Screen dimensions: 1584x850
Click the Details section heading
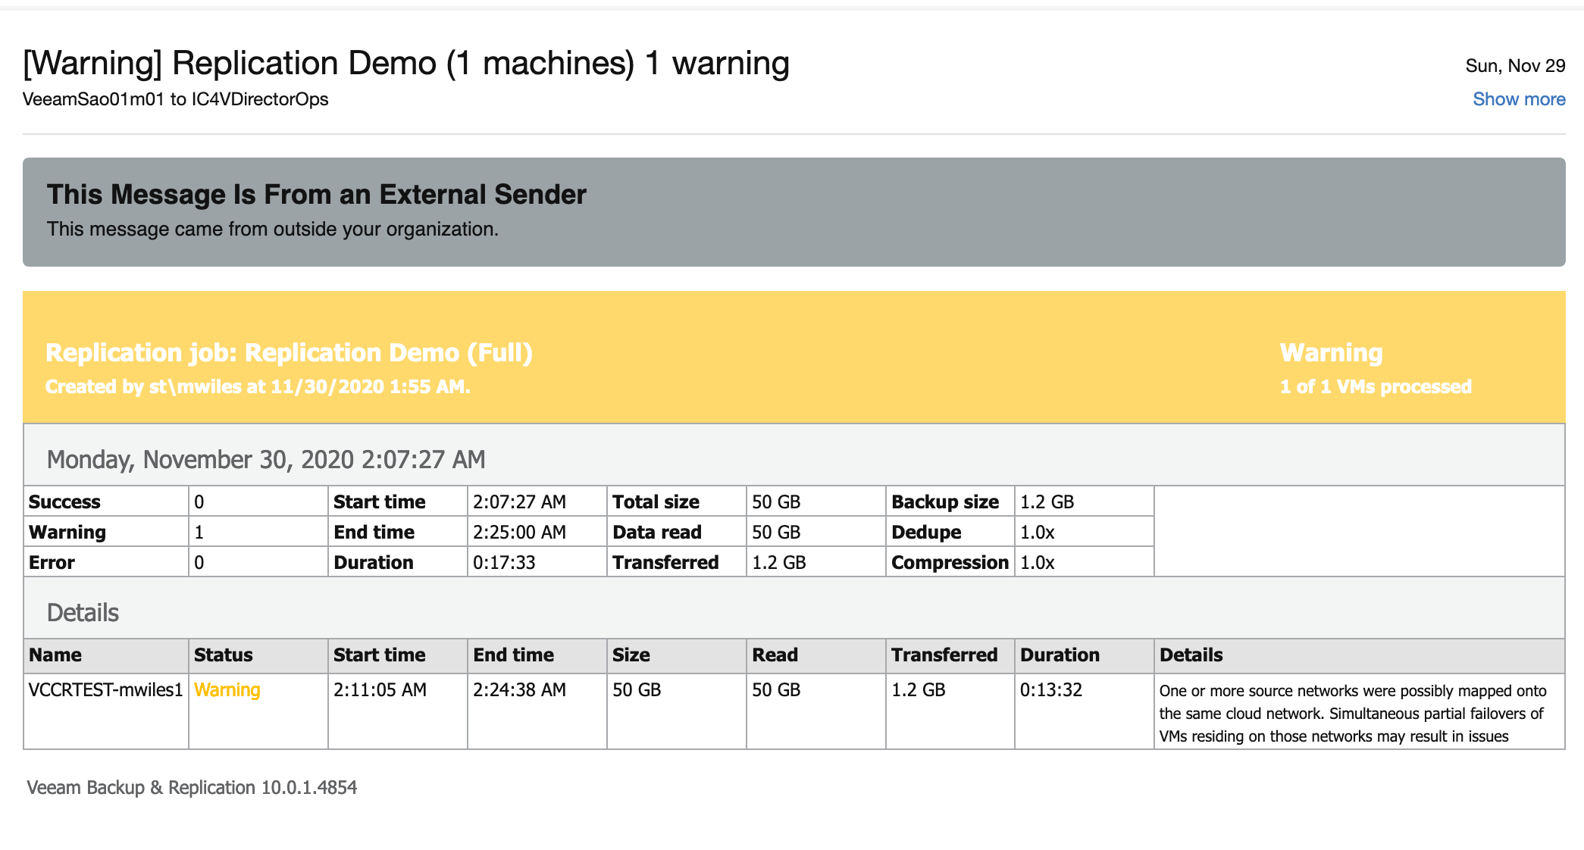[83, 612]
